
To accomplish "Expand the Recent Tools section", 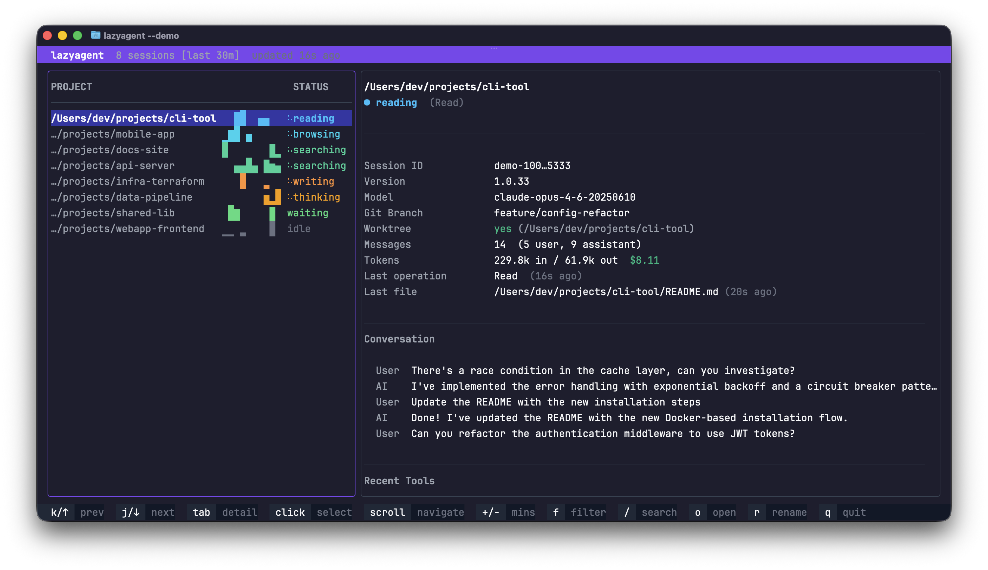I will [x=399, y=481].
